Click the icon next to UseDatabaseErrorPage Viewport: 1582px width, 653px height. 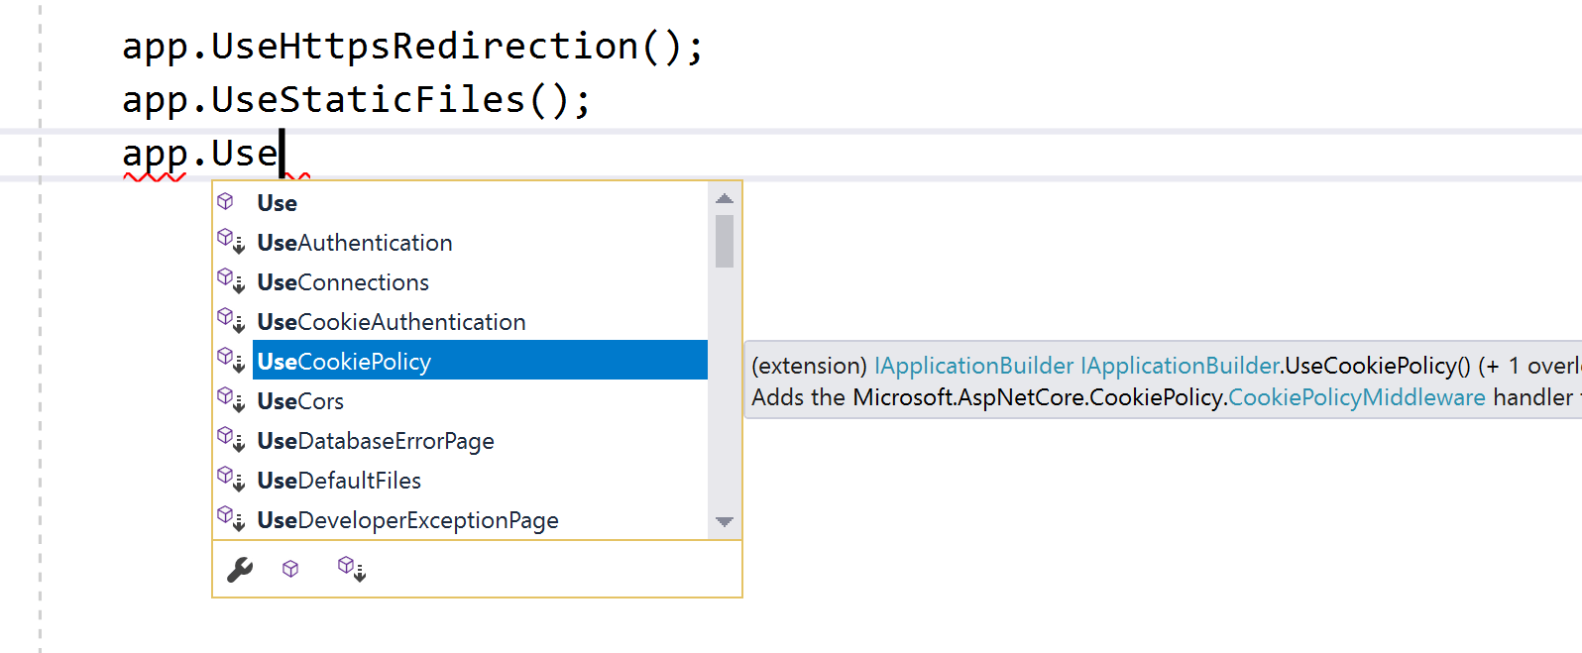230,439
